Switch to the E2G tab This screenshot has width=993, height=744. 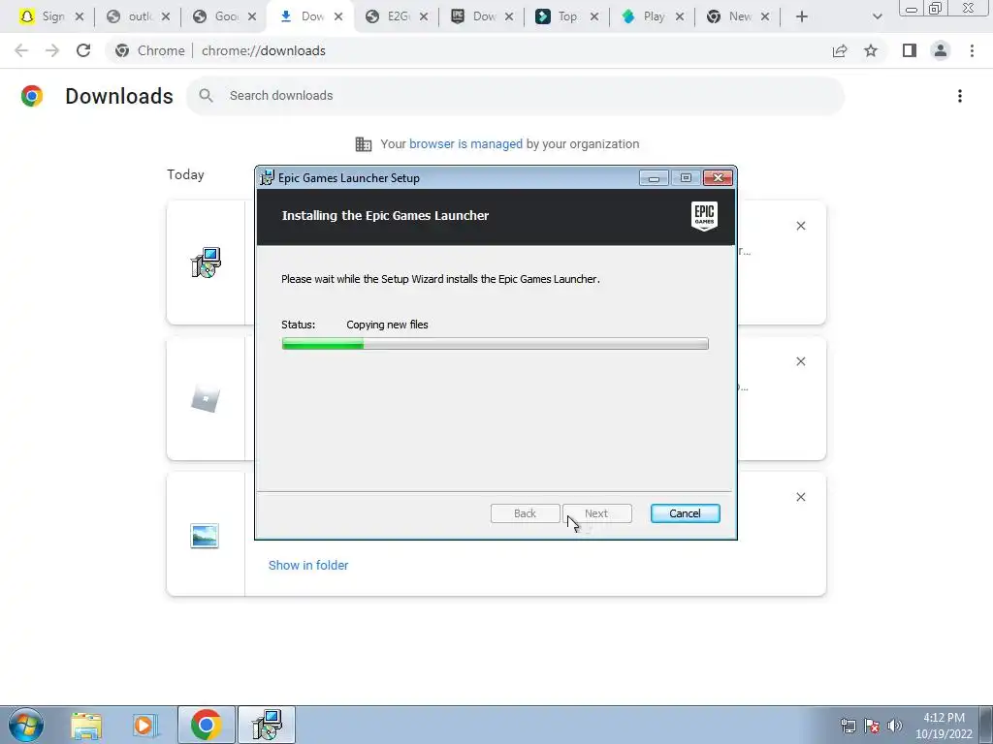398,16
